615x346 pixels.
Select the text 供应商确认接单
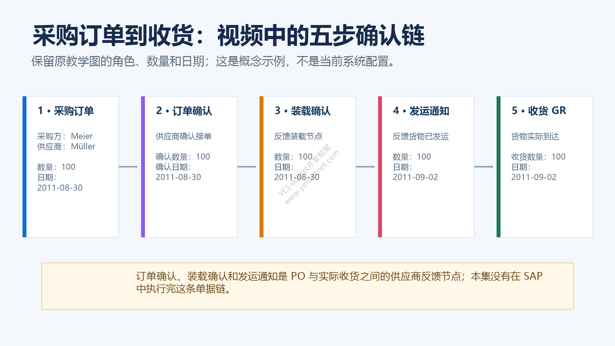[x=184, y=136]
